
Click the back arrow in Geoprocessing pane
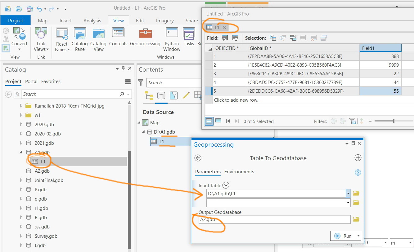tap(198, 158)
